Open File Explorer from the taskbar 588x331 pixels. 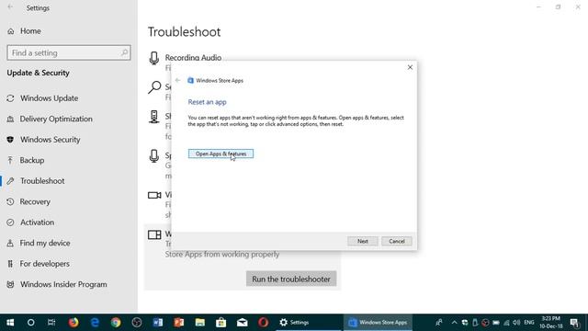point(200,323)
